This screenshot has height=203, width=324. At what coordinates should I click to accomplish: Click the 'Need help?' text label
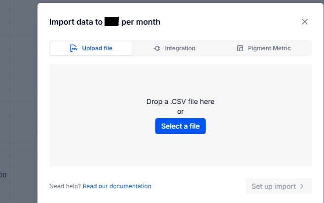click(65, 186)
